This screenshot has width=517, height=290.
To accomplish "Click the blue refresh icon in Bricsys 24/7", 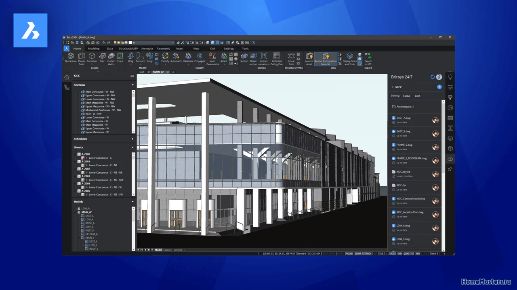I will click(x=433, y=77).
